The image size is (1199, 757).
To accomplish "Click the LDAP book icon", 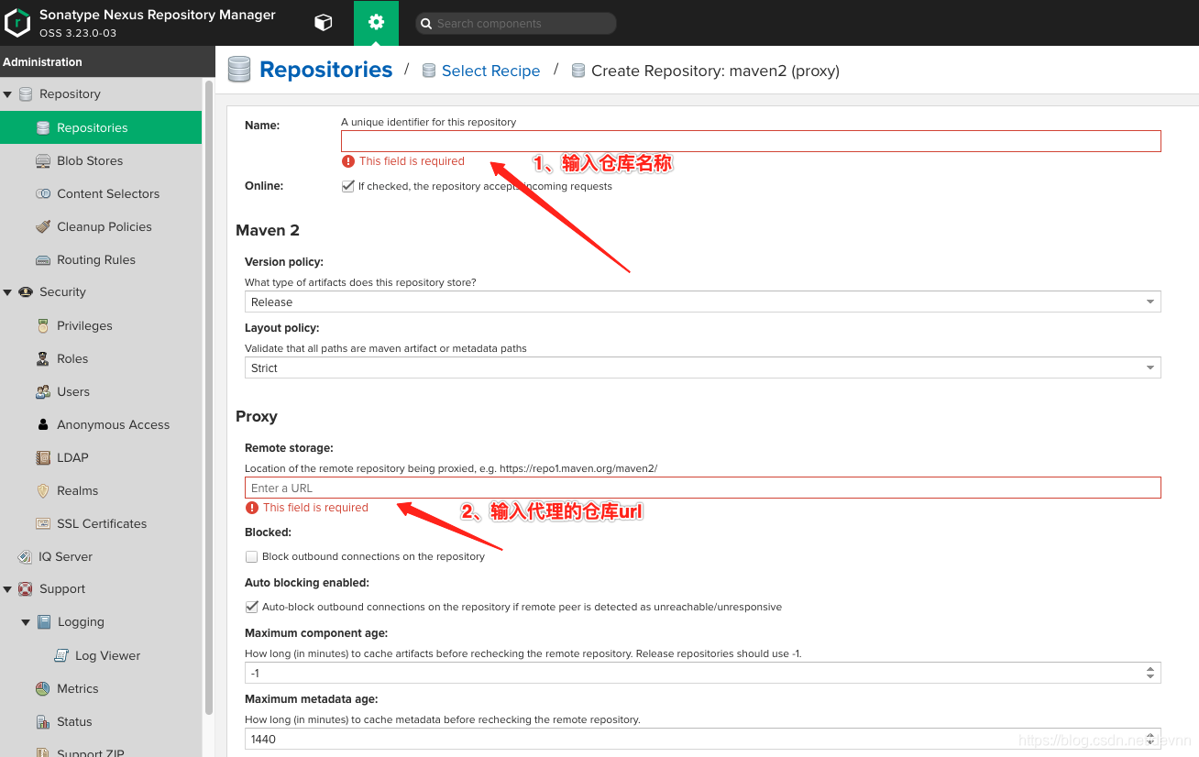I will pyautogui.click(x=43, y=457).
